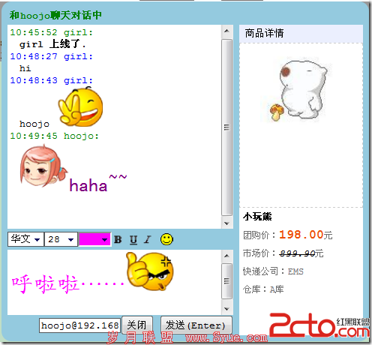Image resolution: width=372 pixels, height=345 pixels.
Task: Click the victory-hand laughing emoticon in chat
Action: [81, 106]
